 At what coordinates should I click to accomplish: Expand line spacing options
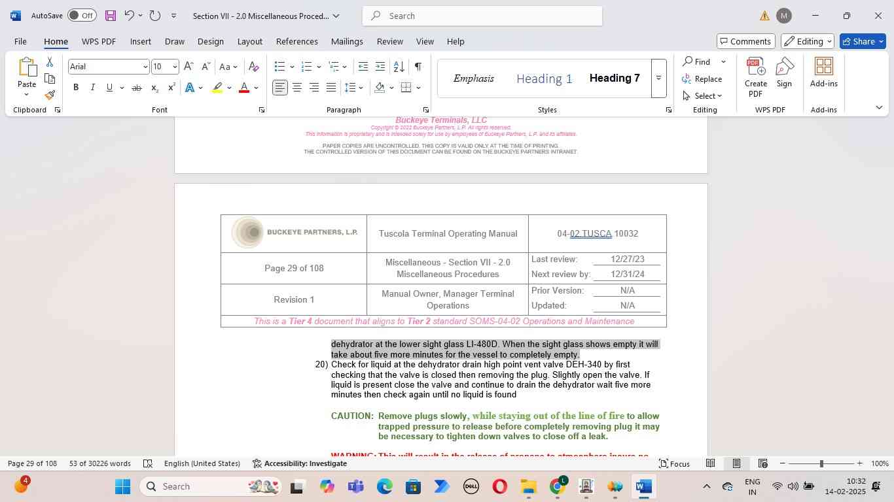click(361, 88)
